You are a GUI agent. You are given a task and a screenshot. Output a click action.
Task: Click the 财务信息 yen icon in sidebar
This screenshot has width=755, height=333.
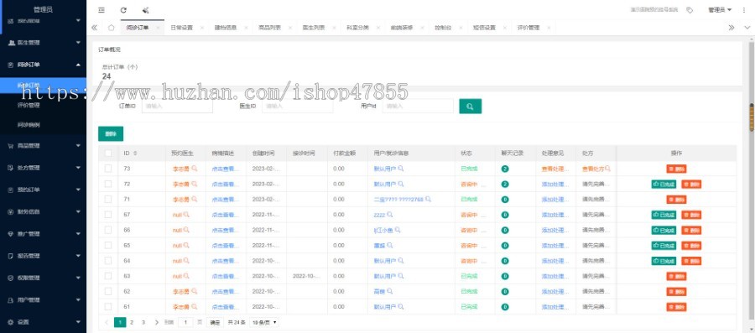click(11, 211)
